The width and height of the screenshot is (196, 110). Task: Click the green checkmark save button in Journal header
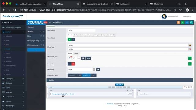click(x=183, y=22)
